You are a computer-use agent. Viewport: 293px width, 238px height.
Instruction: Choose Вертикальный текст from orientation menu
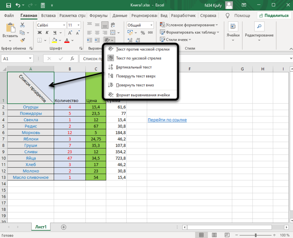coord(134,67)
